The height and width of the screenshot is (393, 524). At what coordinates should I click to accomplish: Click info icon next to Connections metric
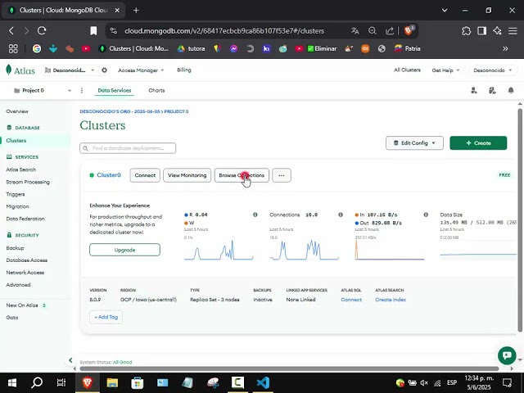coord(341,215)
